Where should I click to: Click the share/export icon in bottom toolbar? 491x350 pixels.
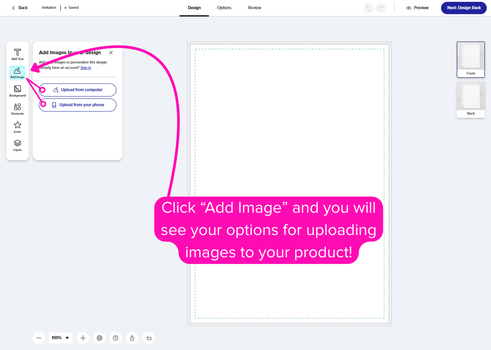click(132, 338)
